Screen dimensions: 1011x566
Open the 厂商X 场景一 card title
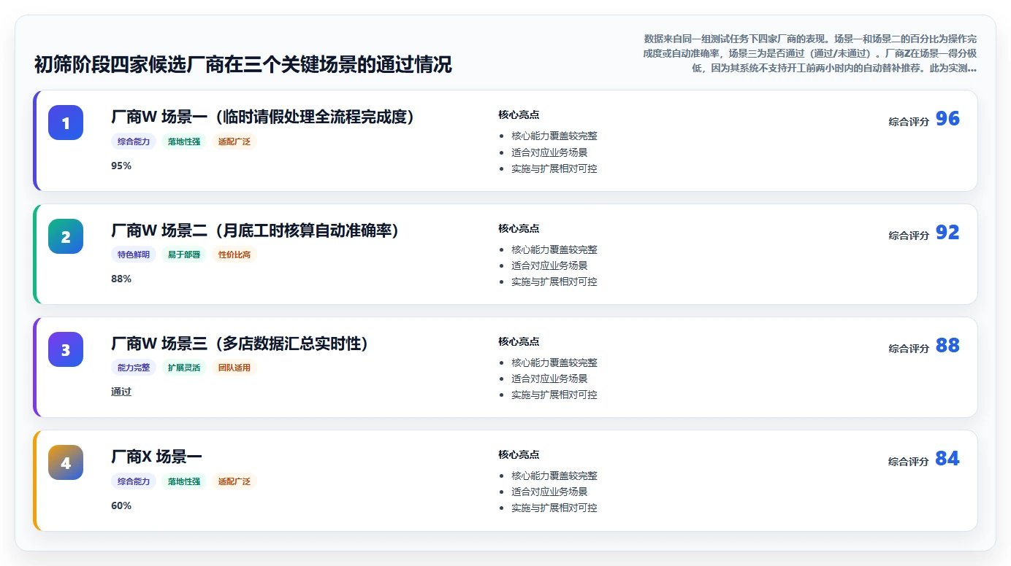[156, 457]
